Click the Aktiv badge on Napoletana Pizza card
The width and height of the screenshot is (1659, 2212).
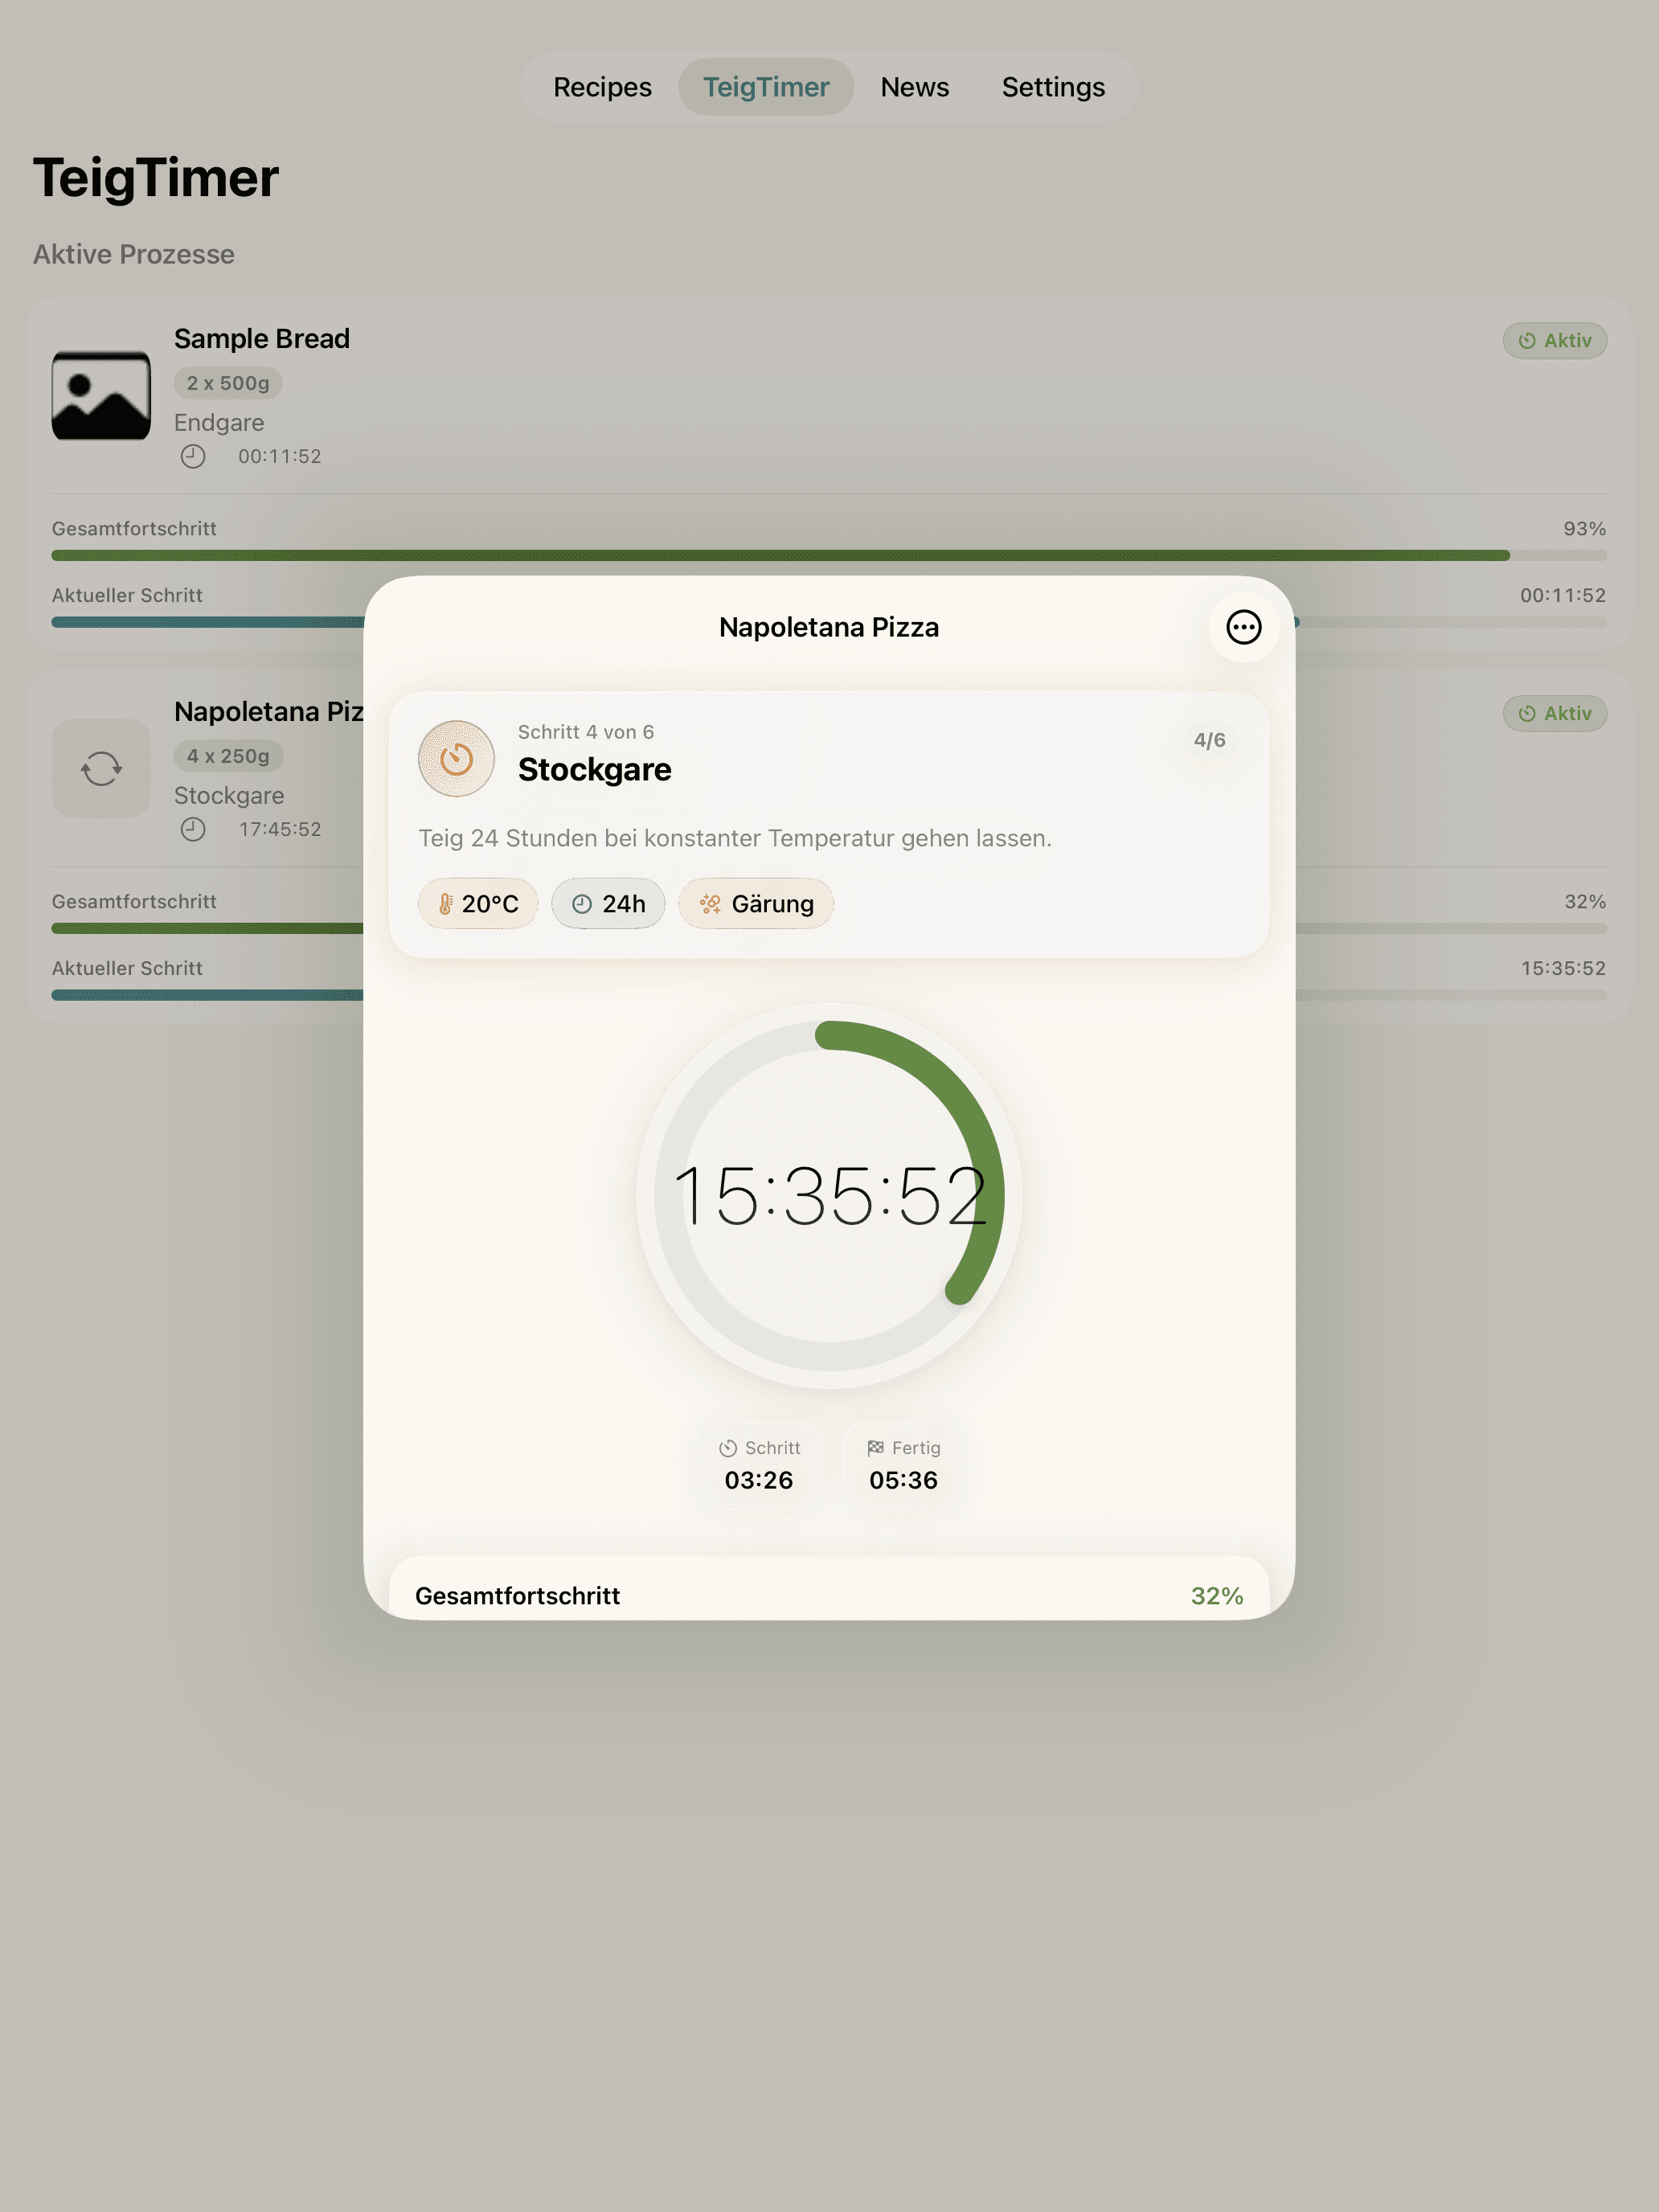(1554, 714)
